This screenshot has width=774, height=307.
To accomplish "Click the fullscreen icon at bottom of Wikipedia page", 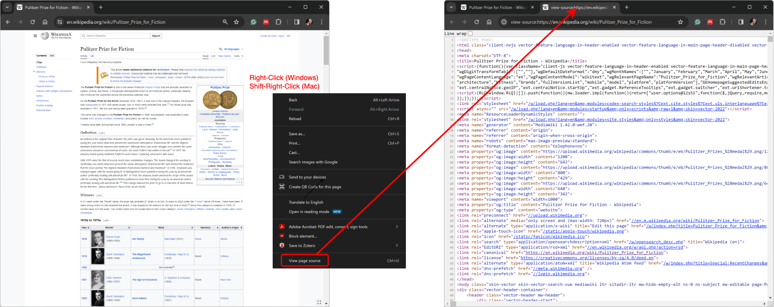I will [x=319, y=302].
